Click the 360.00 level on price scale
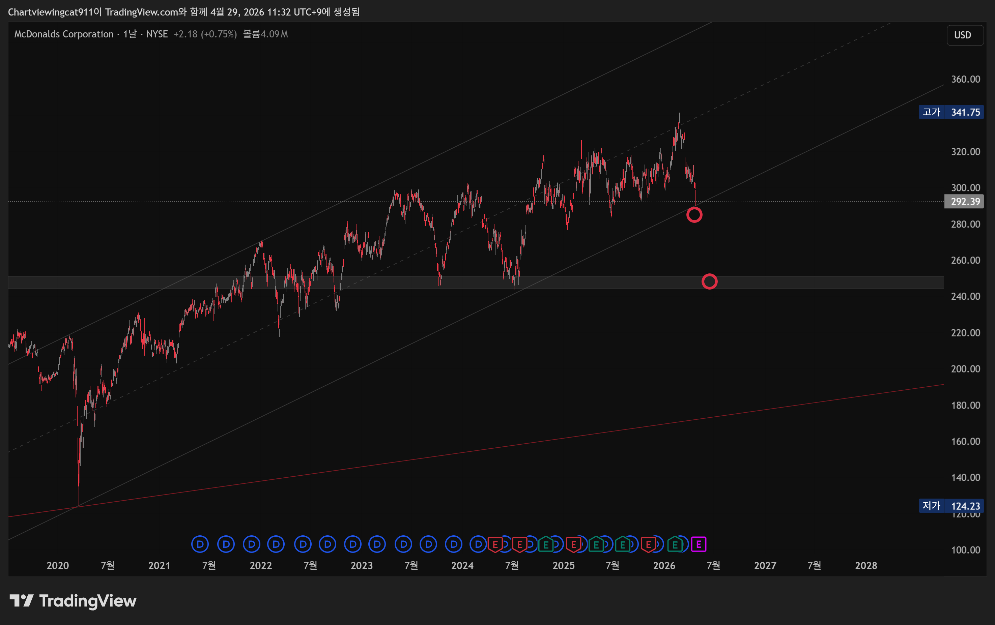This screenshot has width=995, height=625. 965,79
